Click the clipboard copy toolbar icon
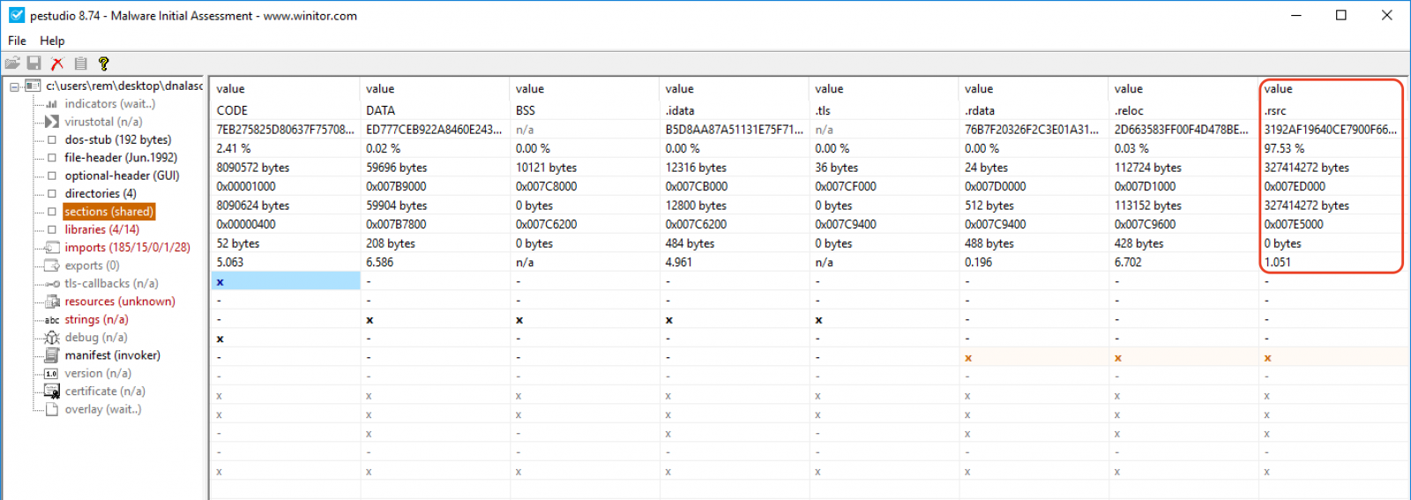The image size is (1411, 500). tap(80, 63)
